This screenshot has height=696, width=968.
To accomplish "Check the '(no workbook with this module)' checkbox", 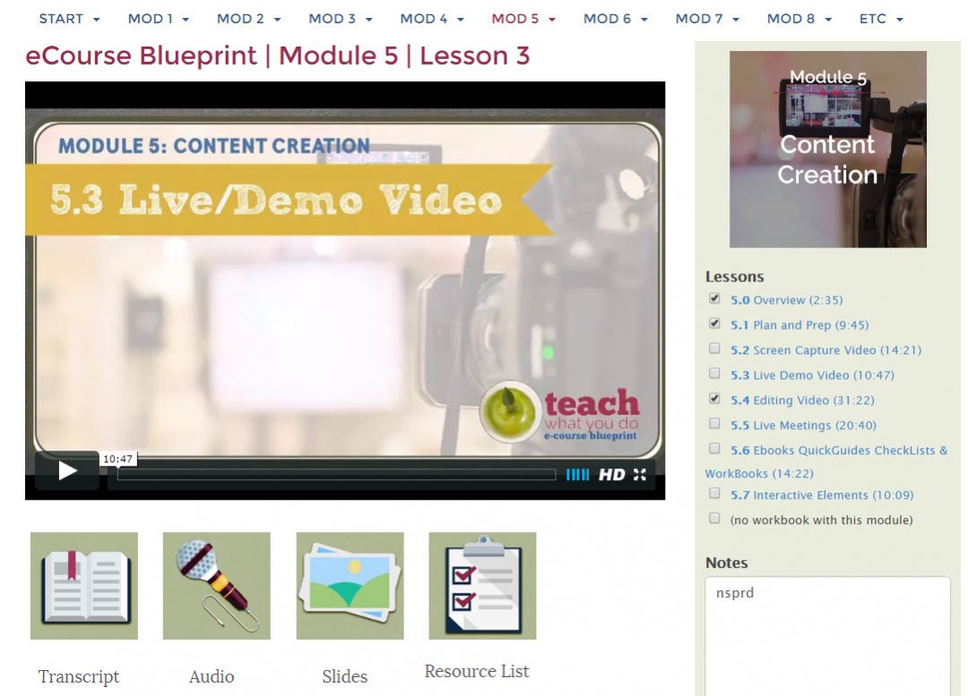I will pyautogui.click(x=714, y=518).
